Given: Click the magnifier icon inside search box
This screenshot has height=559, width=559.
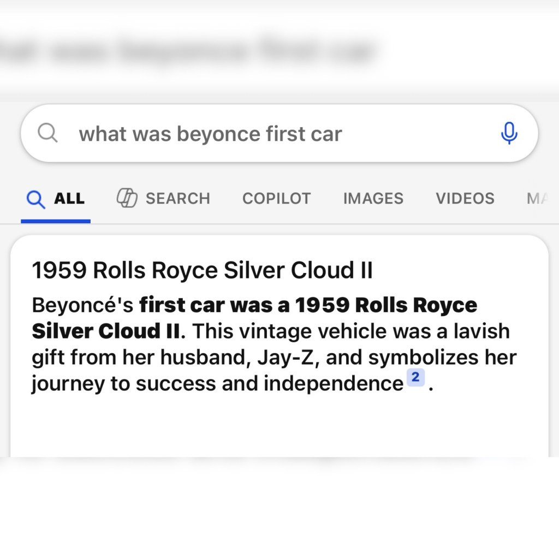Looking at the screenshot, I should pyautogui.click(x=48, y=133).
